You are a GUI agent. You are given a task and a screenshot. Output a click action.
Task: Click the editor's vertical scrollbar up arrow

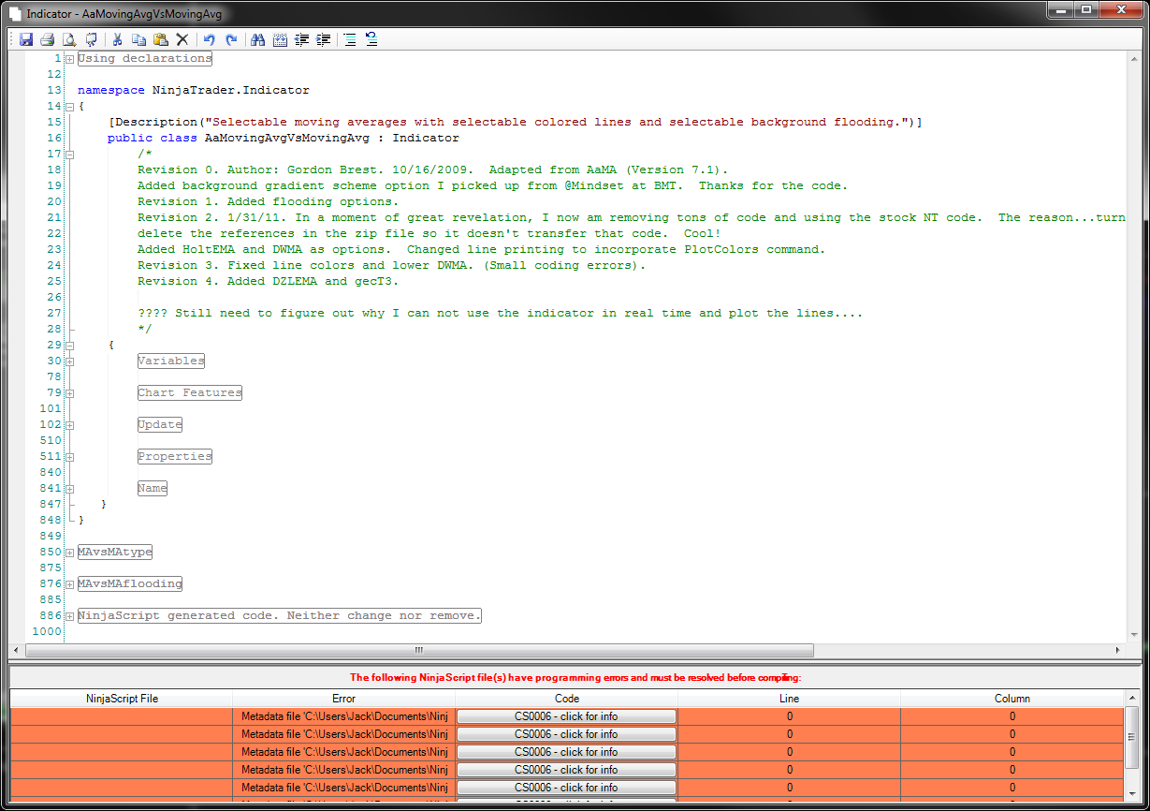point(1132,58)
